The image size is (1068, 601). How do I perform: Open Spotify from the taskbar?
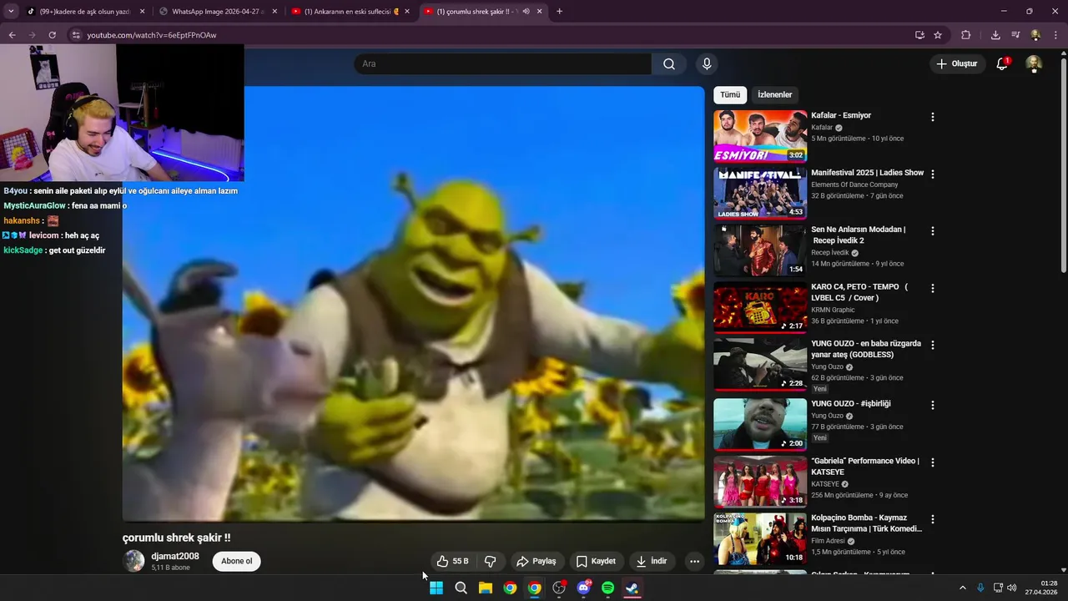(x=608, y=588)
